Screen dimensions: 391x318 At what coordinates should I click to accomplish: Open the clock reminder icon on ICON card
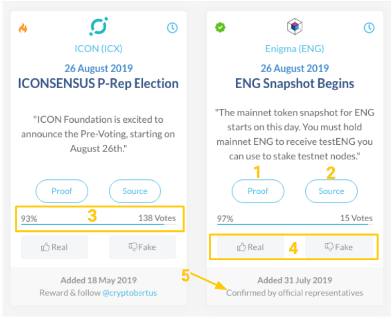[x=172, y=28]
